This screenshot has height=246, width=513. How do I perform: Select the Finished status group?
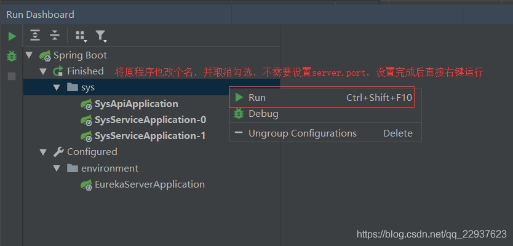tap(85, 71)
